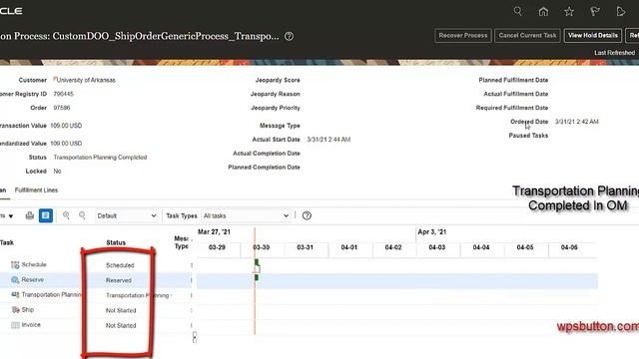639x359 pixels.
Task: Select the Invoice task row
Action: pyautogui.click(x=96, y=325)
